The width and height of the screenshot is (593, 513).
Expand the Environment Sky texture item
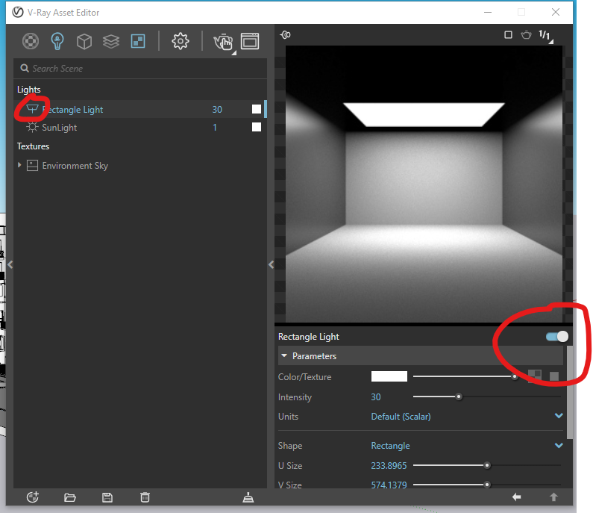click(x=20, y=165)
